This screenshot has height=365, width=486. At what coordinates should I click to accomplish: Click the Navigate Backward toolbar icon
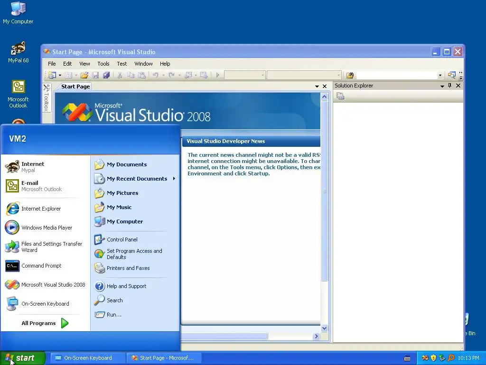pyautogui.click(x=188, y=75)
